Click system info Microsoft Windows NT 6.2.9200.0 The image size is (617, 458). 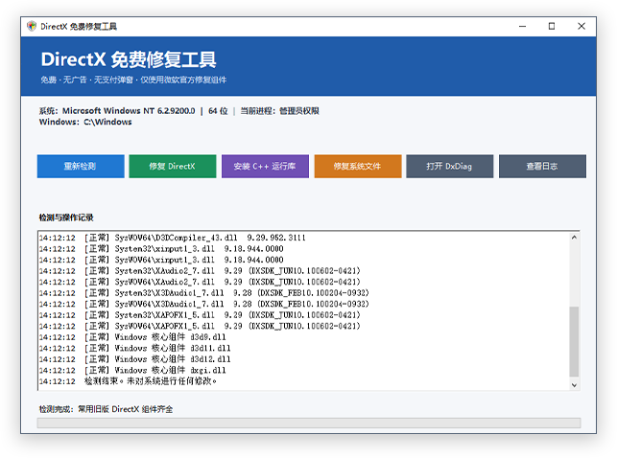[x=129, y=111]
